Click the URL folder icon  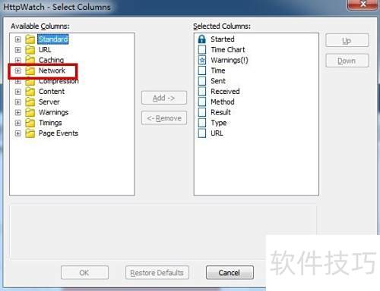[30, 49]
